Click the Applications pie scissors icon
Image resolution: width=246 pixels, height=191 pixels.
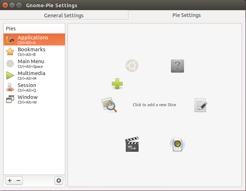(10, 40)
